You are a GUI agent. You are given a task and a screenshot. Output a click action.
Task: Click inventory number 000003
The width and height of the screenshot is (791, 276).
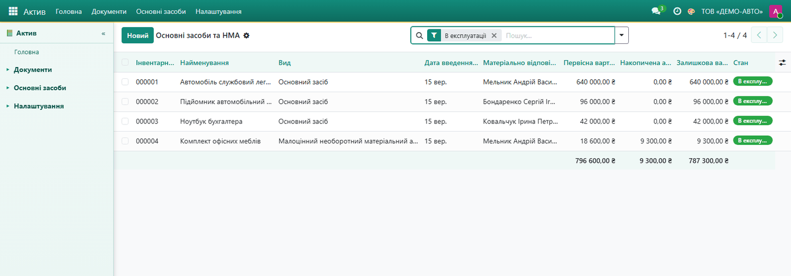tap(147, 121)
